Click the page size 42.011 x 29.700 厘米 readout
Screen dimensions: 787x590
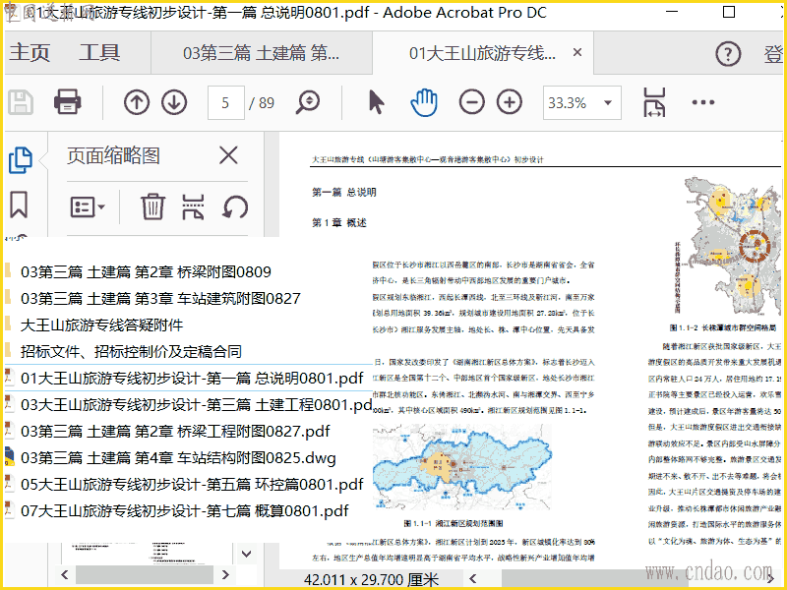[x=372, y=580]
